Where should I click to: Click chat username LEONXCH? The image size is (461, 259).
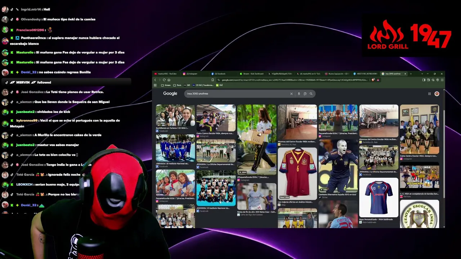point(24,185)
